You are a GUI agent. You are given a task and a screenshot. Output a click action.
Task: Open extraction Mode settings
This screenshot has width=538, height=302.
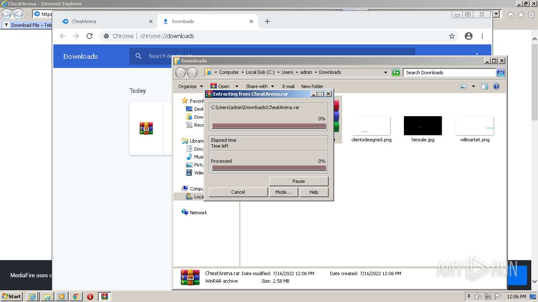(283, 192)
